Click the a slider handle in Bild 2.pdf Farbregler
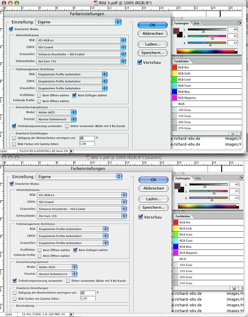 [214, 193]
